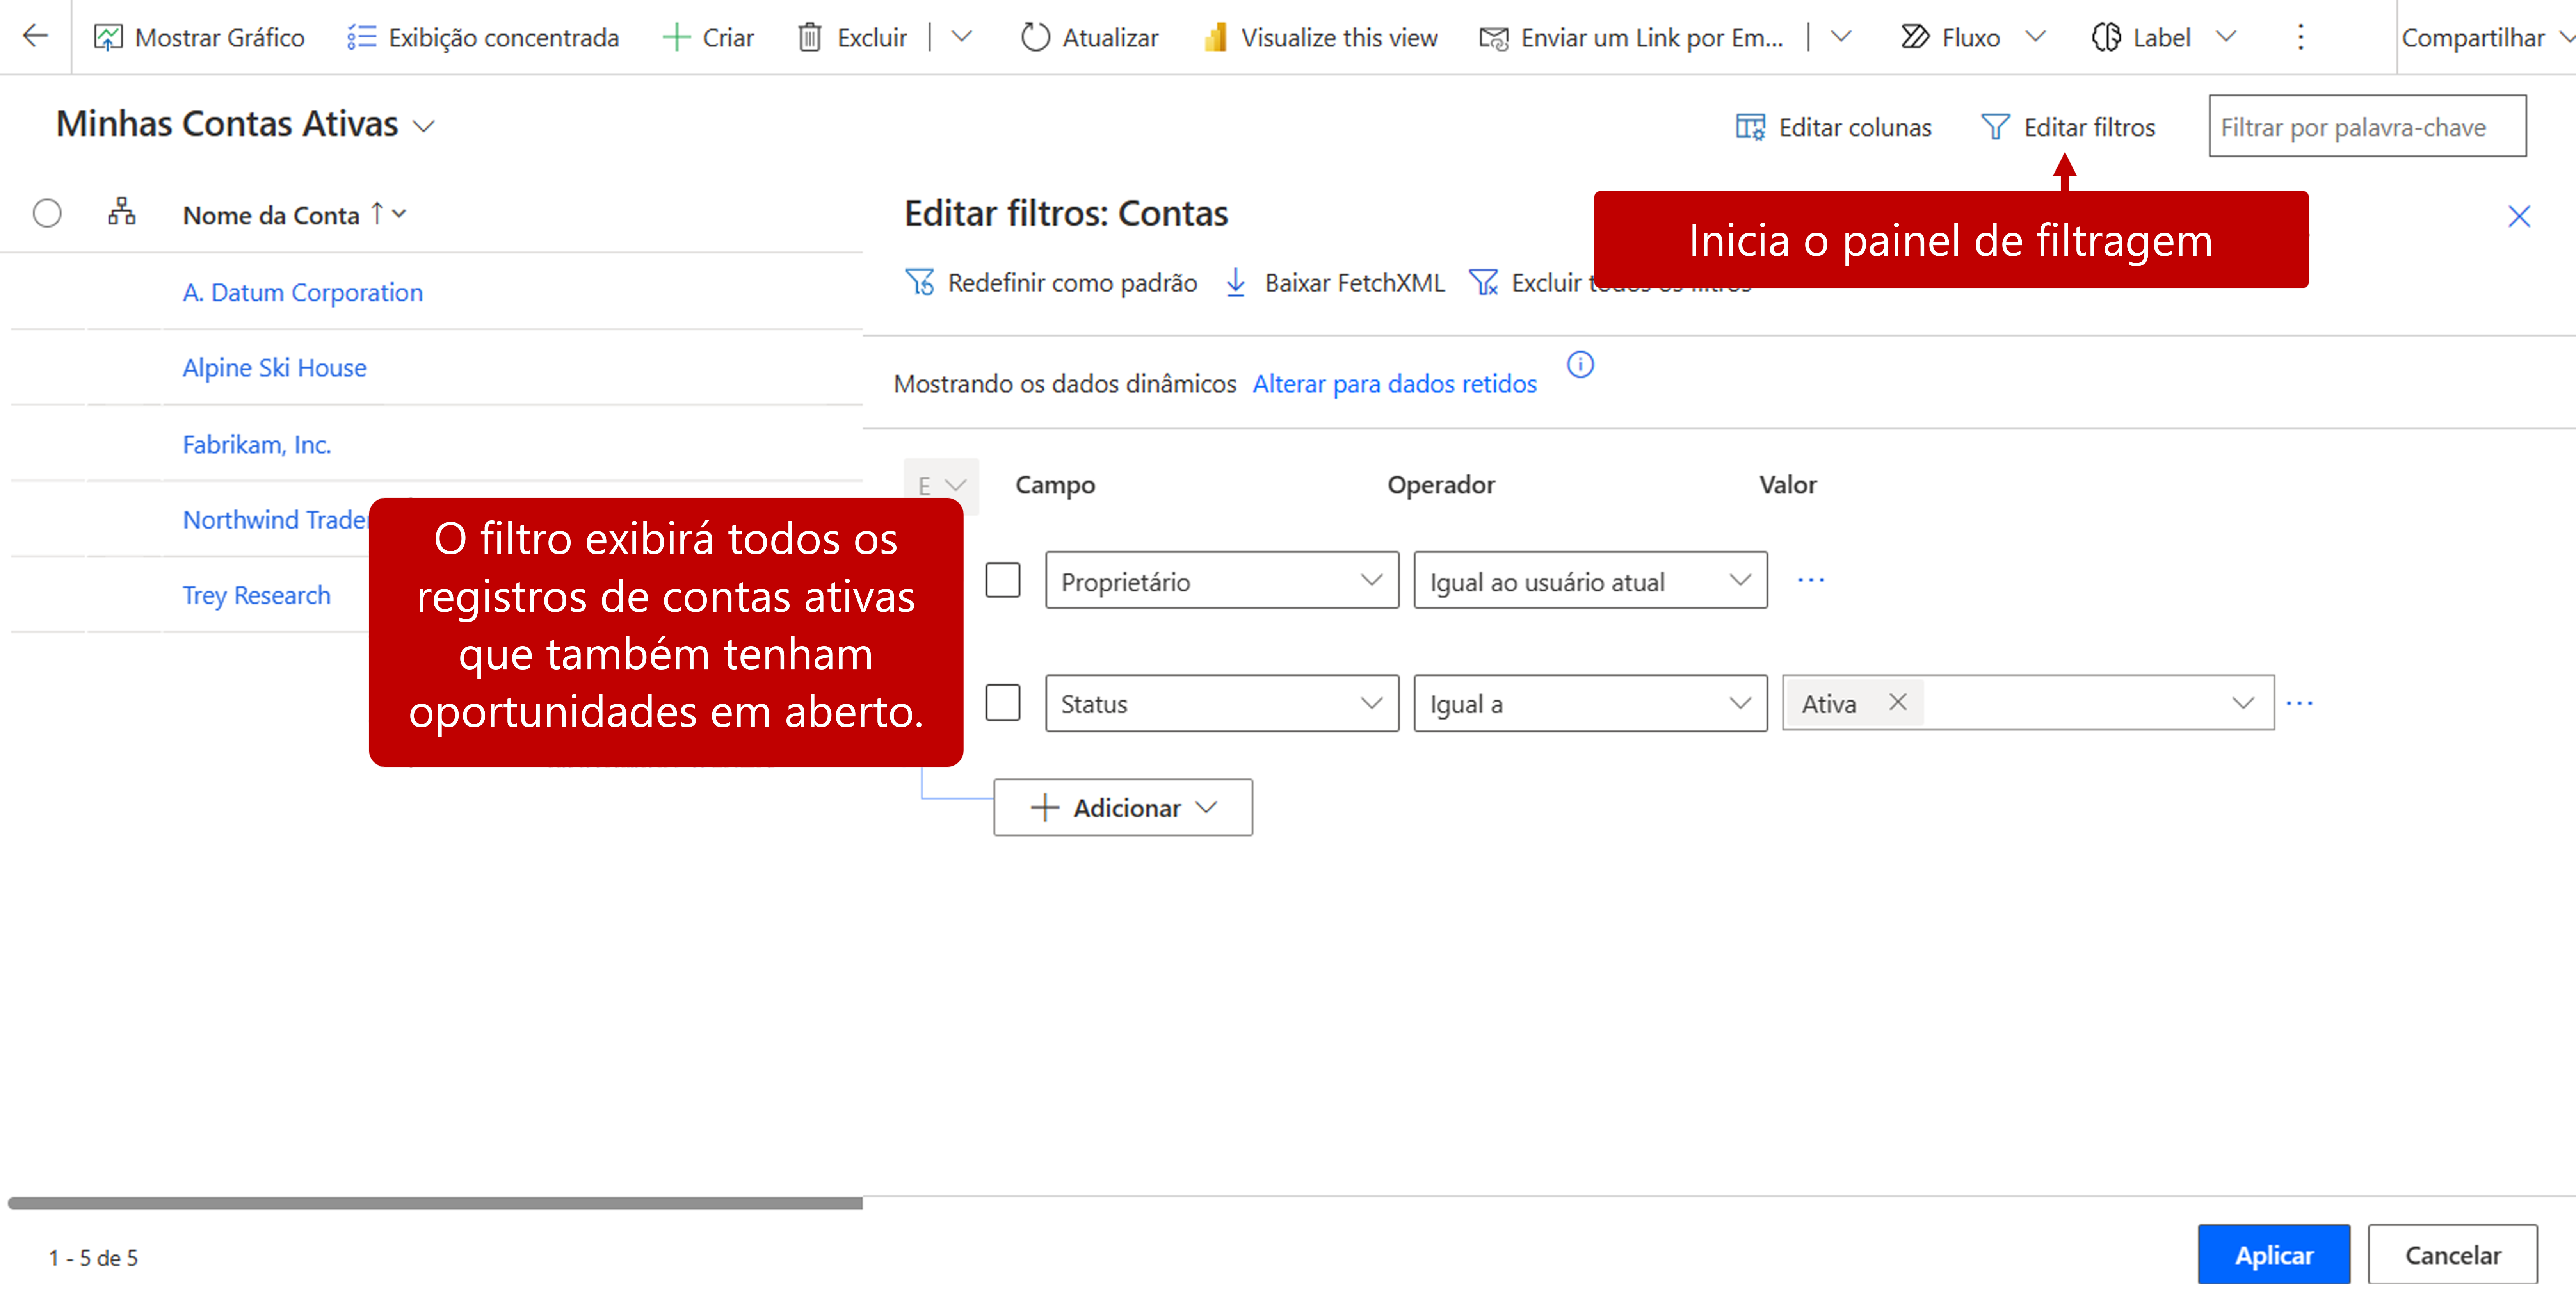Open Exibição concentrada view

click(483, 38)
